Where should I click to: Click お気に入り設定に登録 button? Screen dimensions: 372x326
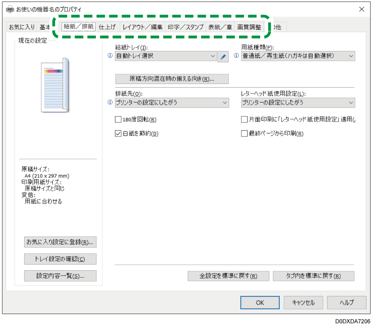[x=60, y=242]
